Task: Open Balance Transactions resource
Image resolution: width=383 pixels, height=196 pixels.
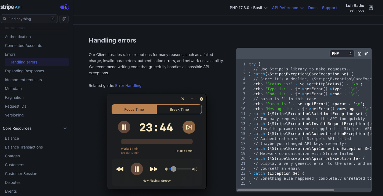Action: click(24, 147)
